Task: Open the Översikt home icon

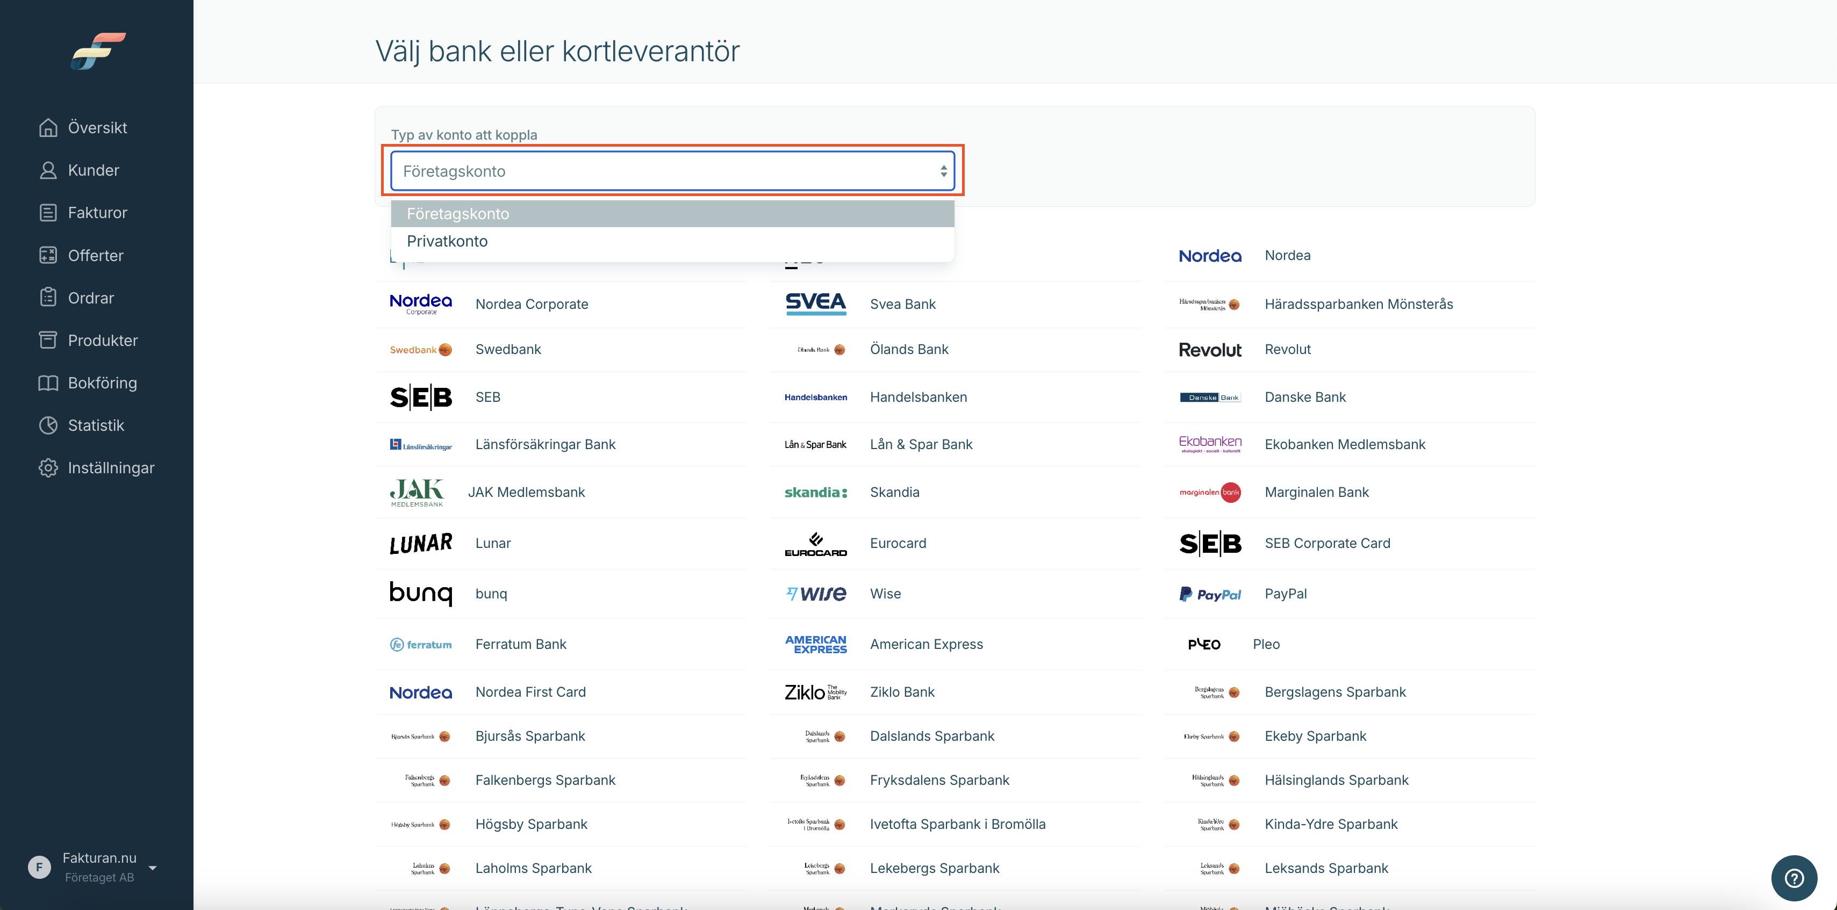Action: point(48,127)
